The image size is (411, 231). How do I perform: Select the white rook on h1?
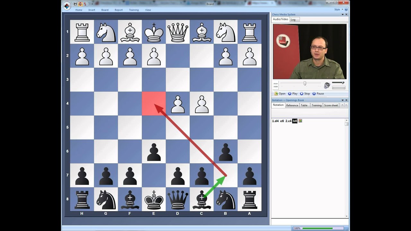tap(82, 32)
